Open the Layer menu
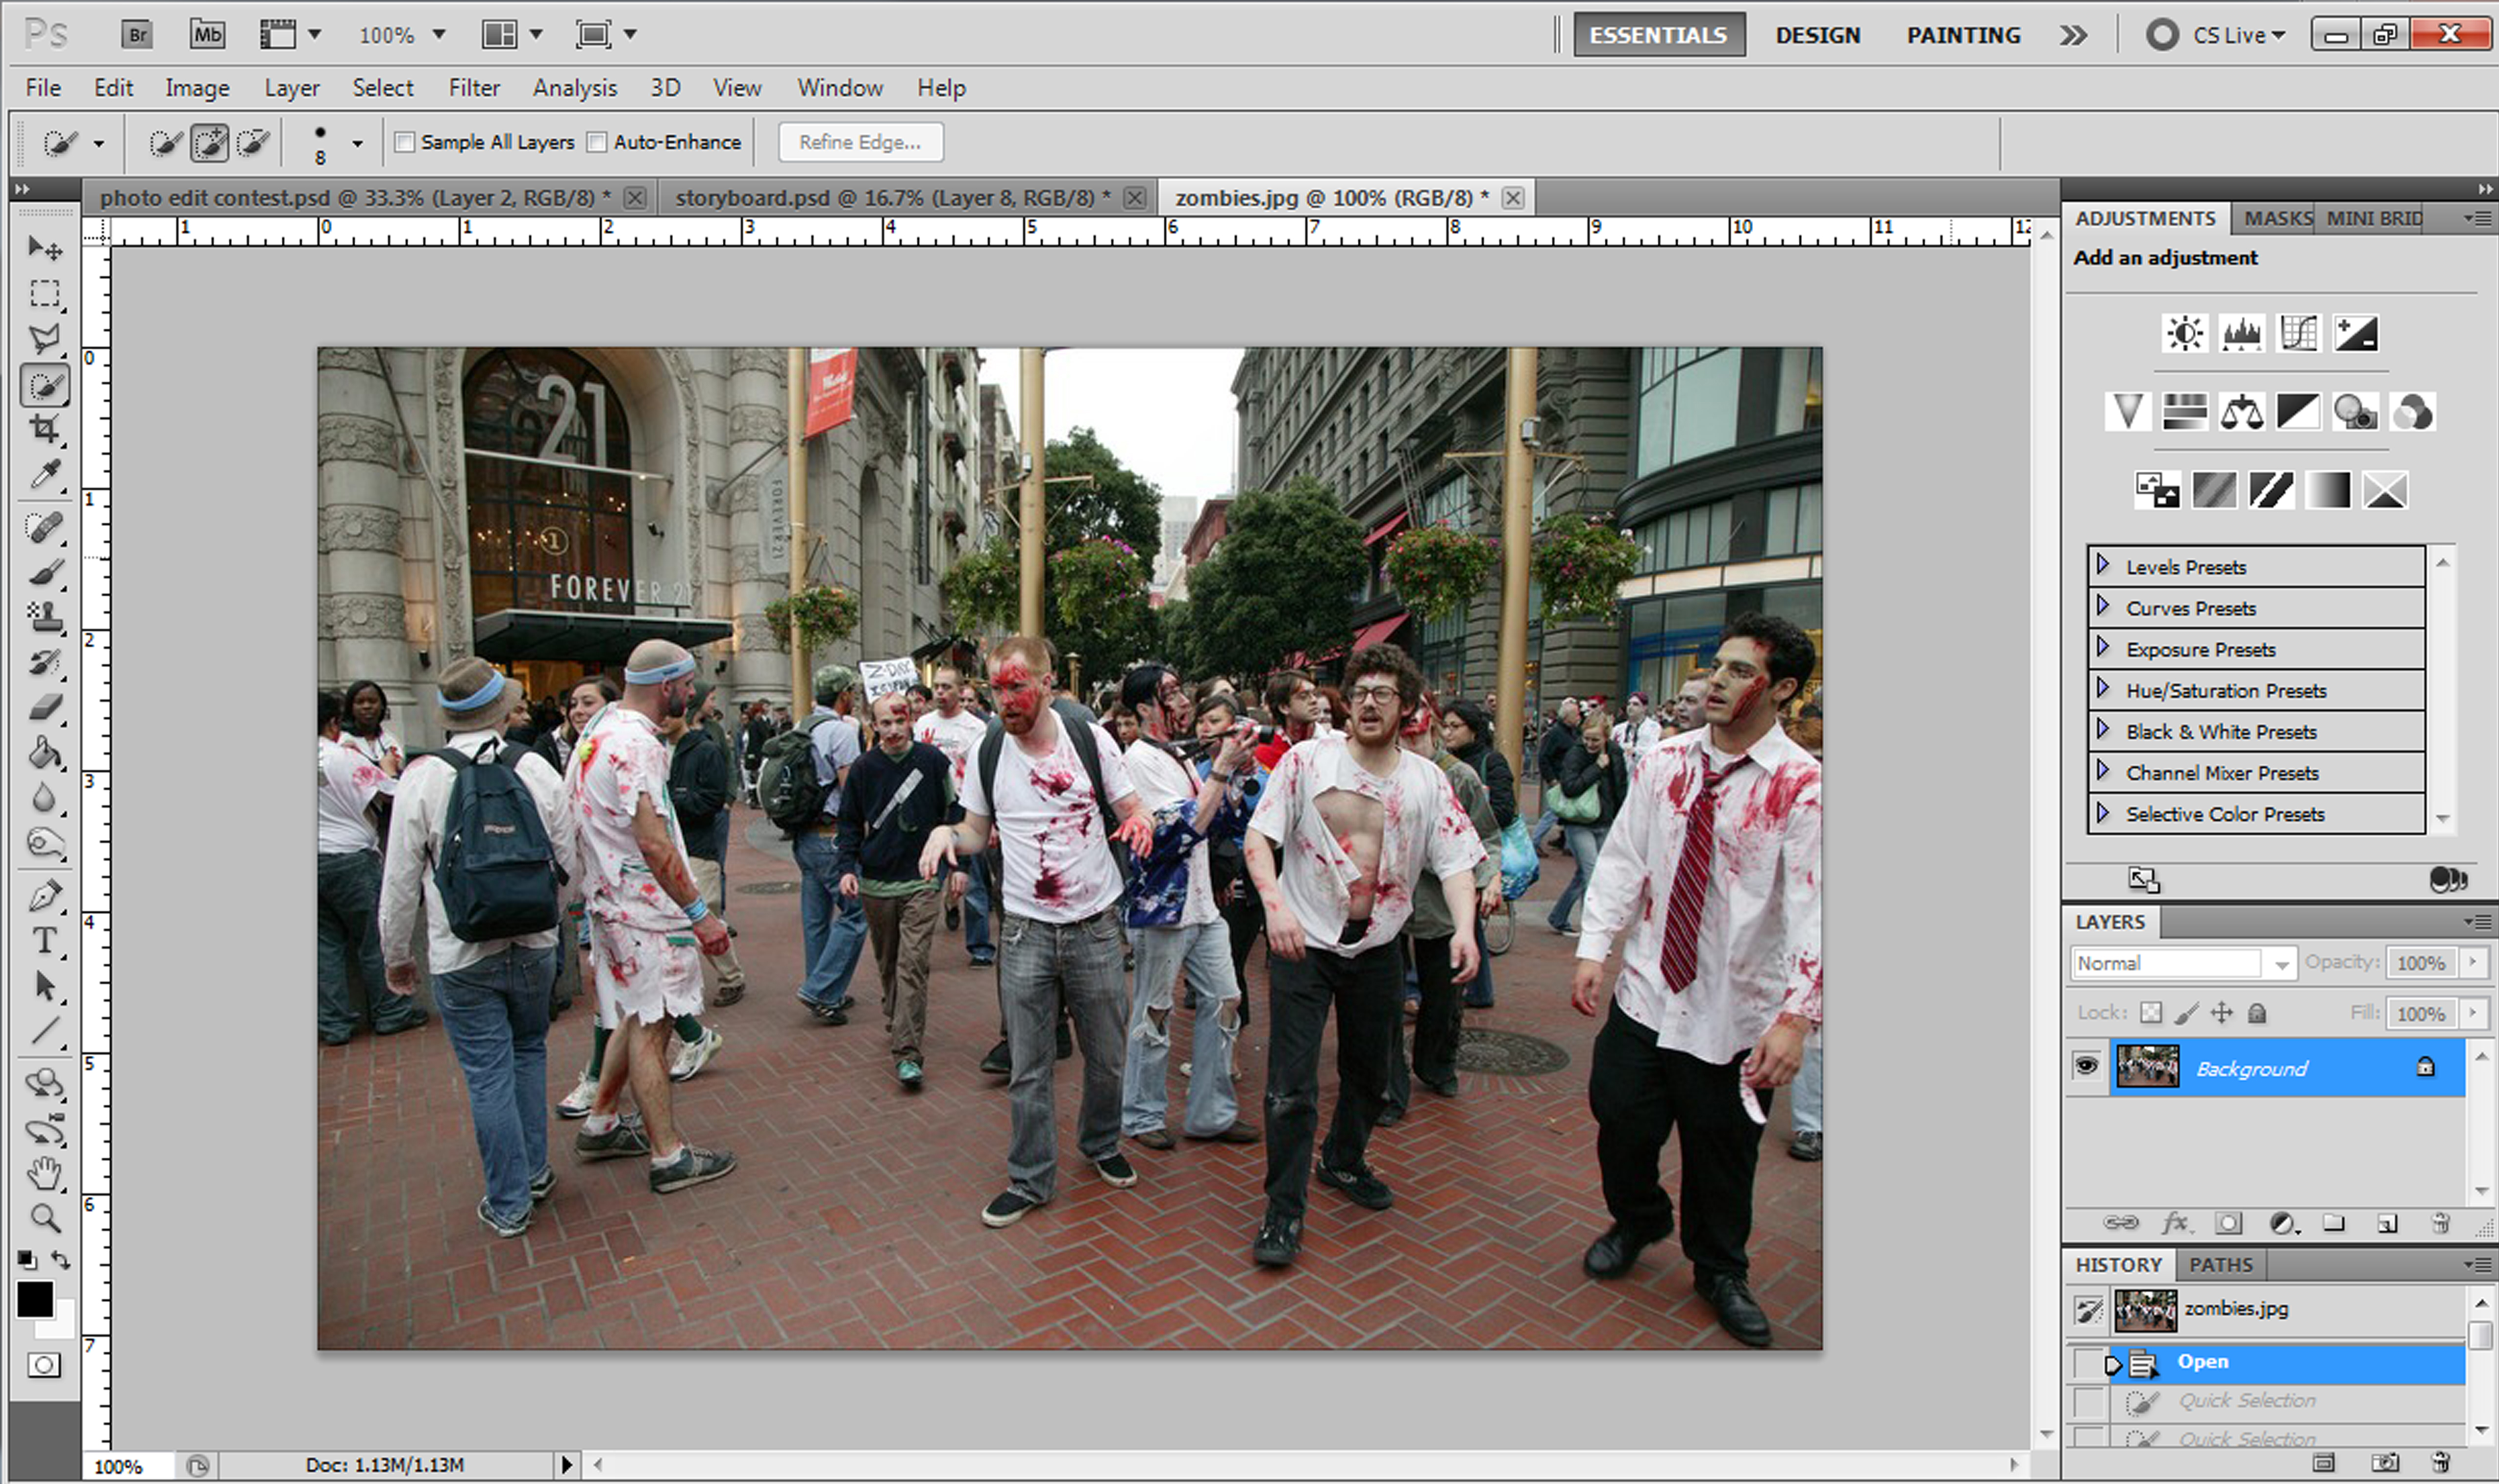 coord(292,88)
